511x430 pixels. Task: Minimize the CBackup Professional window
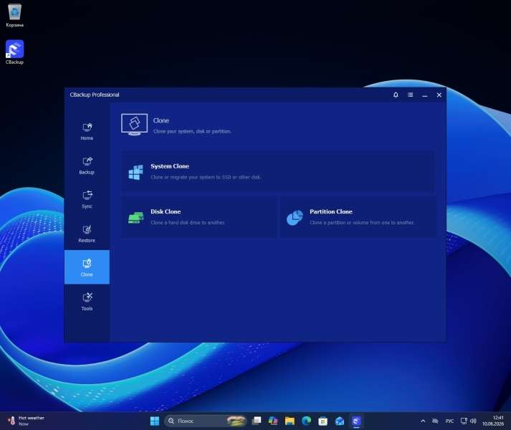point(424,95)
